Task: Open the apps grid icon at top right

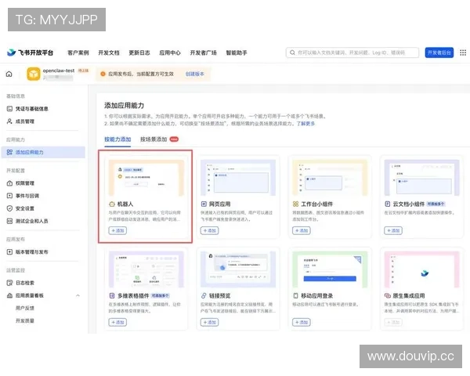Action: point(463,52)
